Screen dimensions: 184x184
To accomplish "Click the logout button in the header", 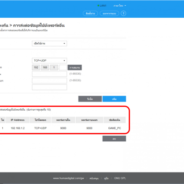I will coord(109,13).
